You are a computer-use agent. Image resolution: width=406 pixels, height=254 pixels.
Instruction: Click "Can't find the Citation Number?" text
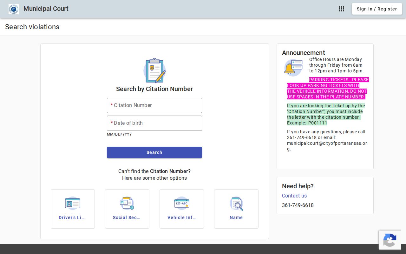click(154, 171)
